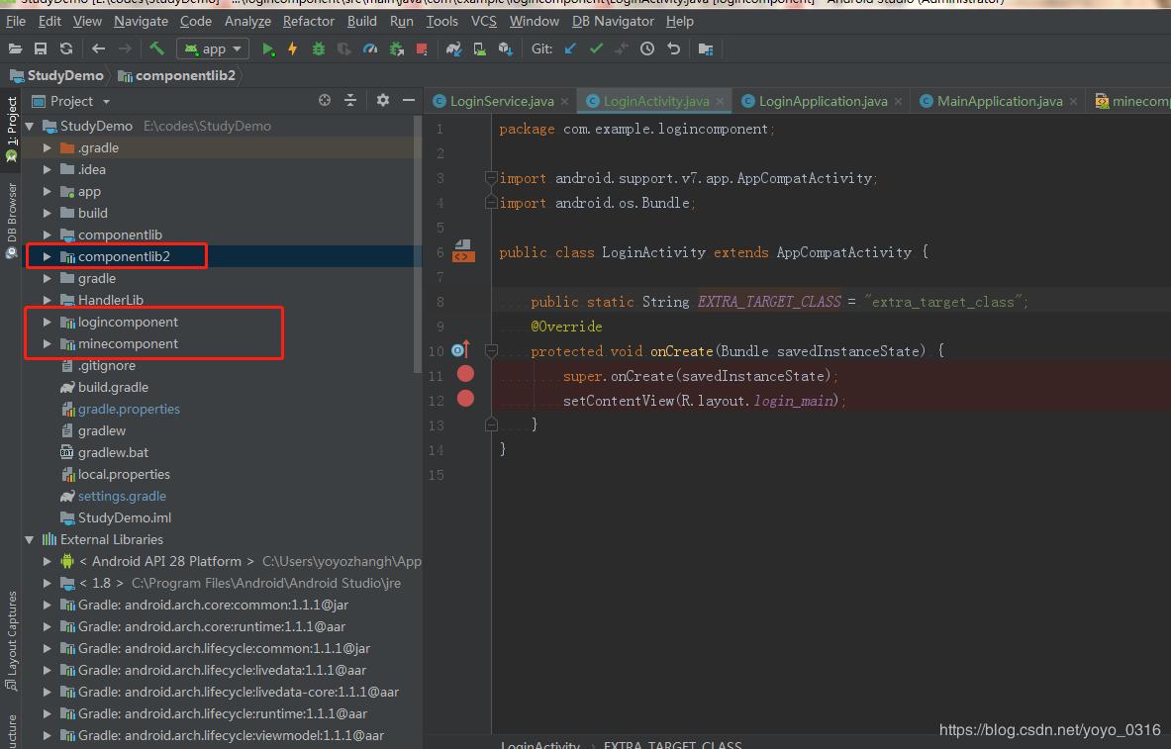Select build.gradle file in tree
1171x749 pixels.
click(113, 387)
